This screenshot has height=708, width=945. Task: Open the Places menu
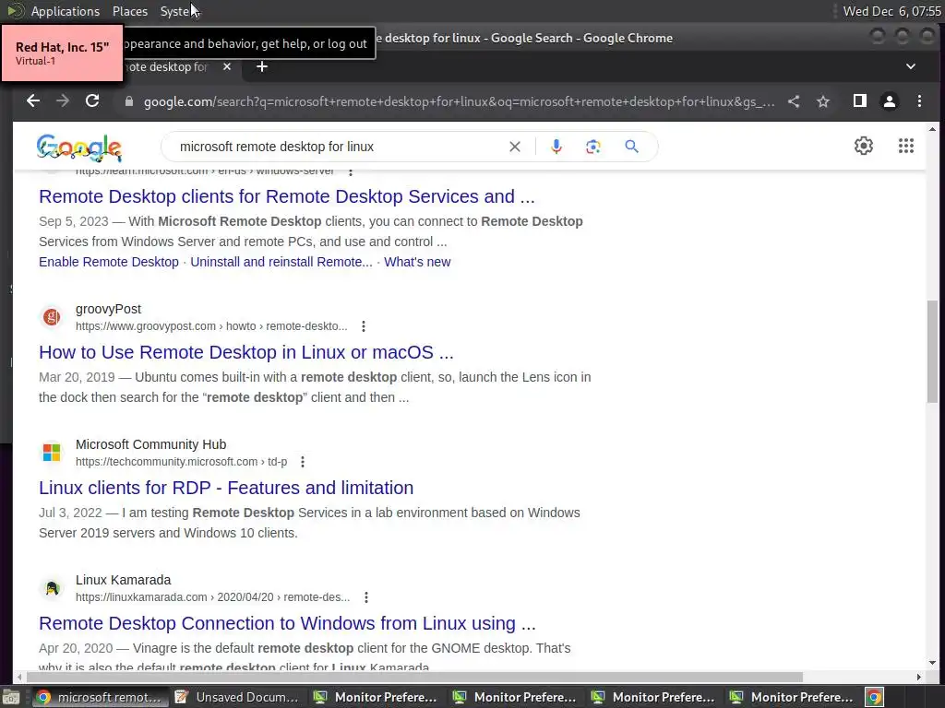129,11
